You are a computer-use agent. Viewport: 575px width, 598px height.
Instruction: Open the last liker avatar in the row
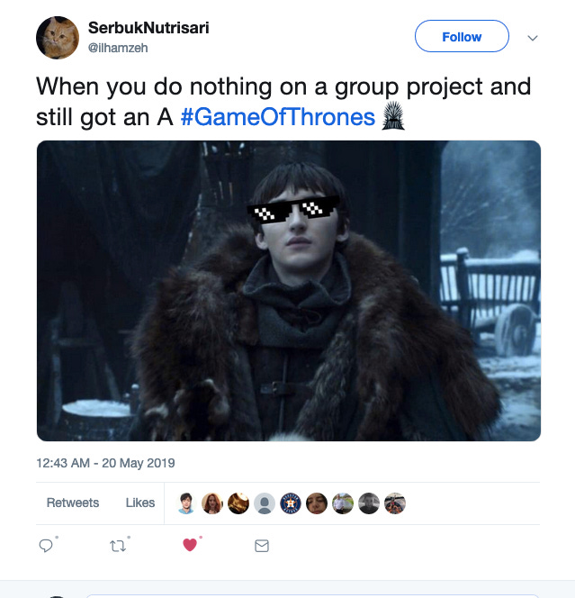[x=395, y=503]
